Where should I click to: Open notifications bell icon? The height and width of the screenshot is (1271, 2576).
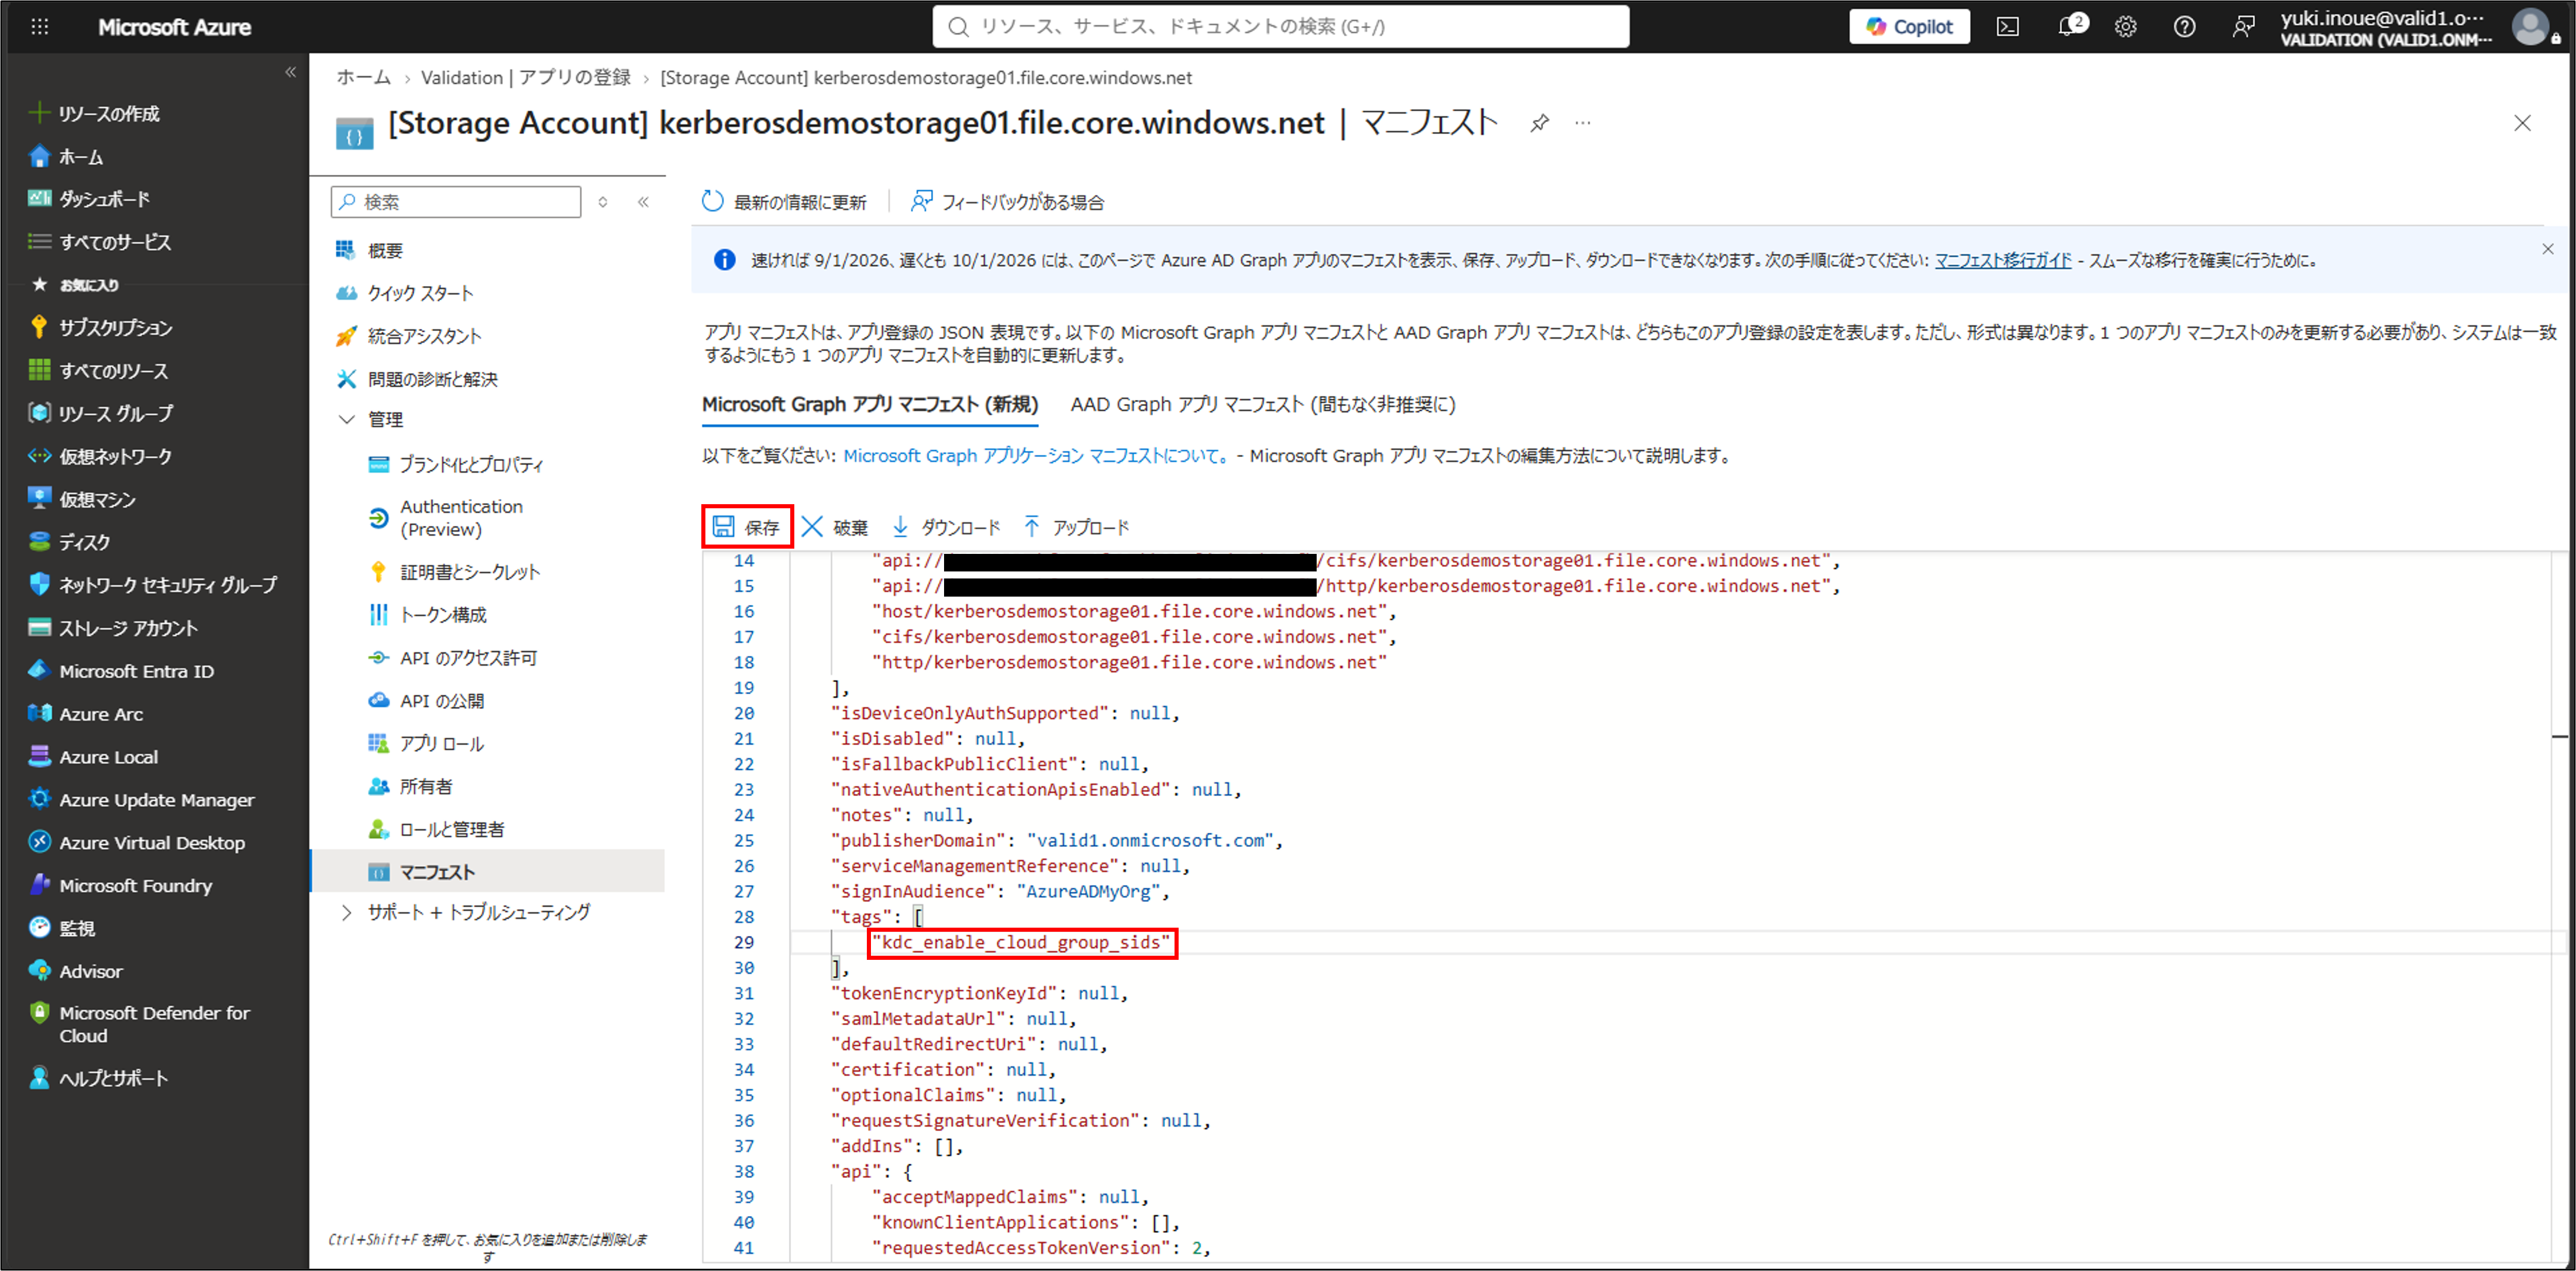click(2068, 27)
